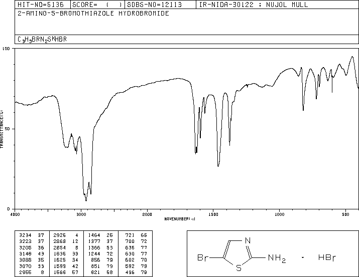Viewport: 359px width, 277px height.
Task: Select peak table entry '1464'
Action: (x=94, y=235)
